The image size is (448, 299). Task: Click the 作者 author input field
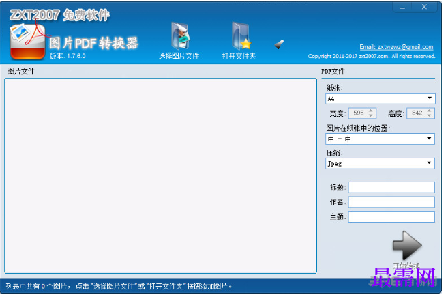391,201
